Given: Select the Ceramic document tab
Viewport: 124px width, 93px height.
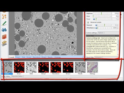Looking at the screenshot, I should tap(12, 57).
